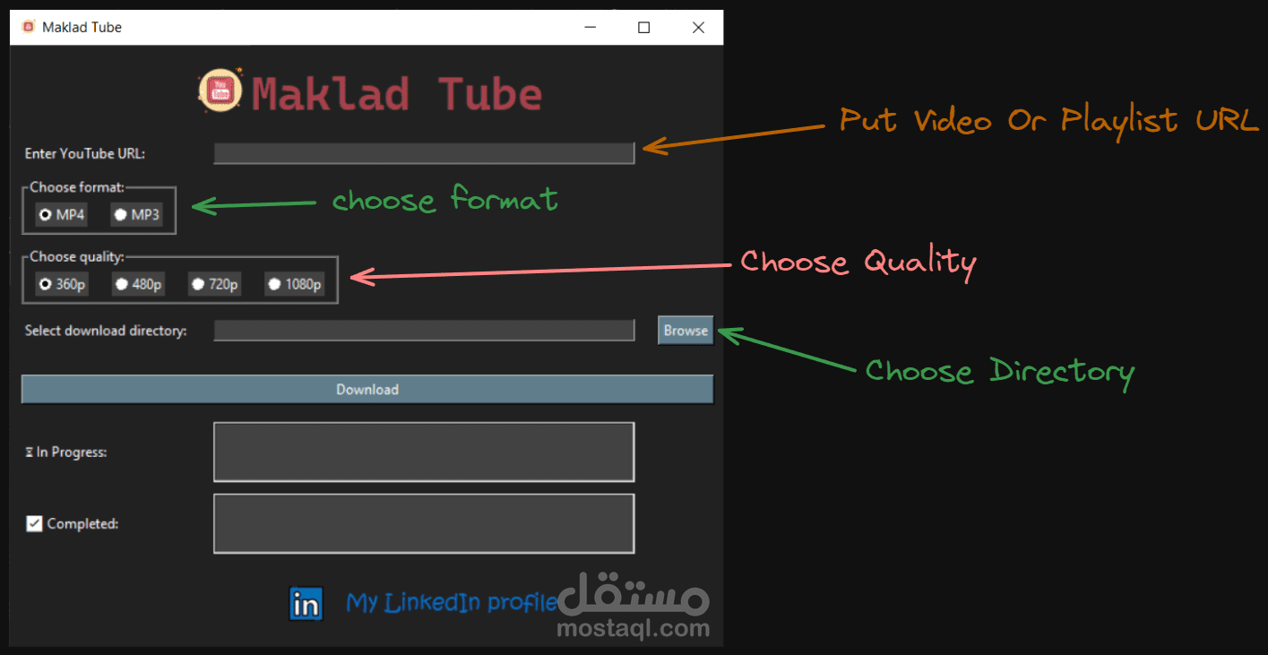
Task: Click the Maklad Tube title text
Action: pos(398,90)
